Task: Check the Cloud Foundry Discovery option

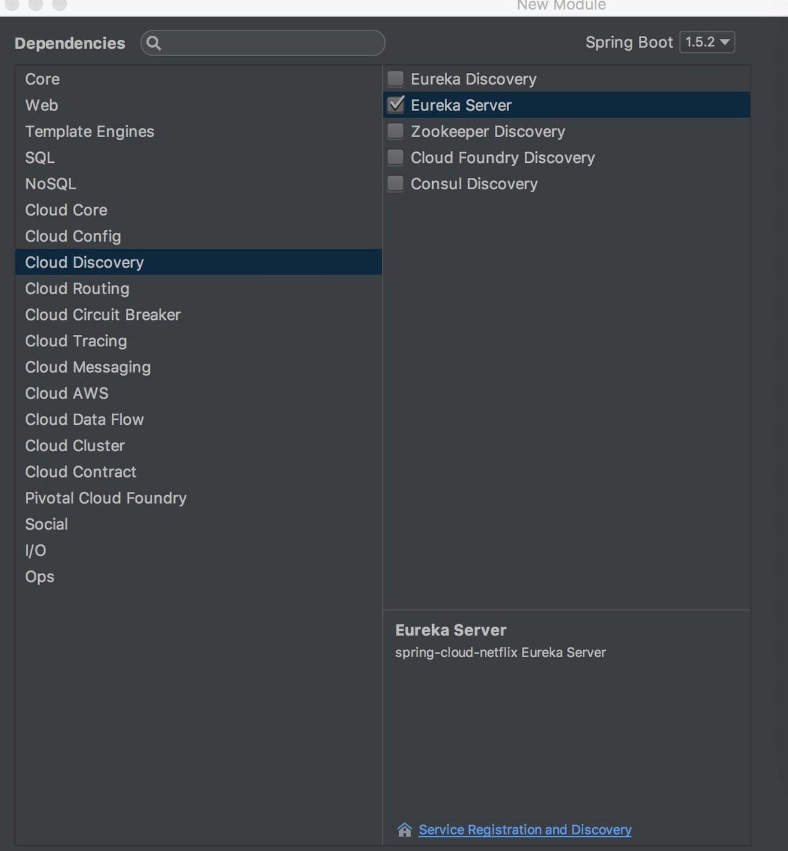Action: pyautogui.click(x=395, y=158)
